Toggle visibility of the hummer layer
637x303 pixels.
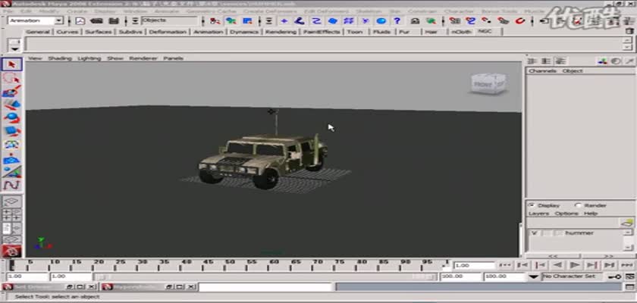(534, 233)
